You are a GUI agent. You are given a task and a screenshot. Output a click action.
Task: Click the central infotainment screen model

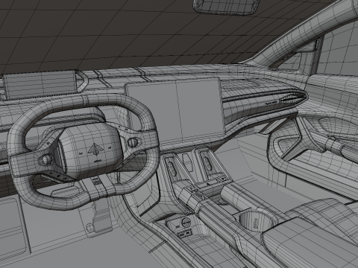point(175,111)
